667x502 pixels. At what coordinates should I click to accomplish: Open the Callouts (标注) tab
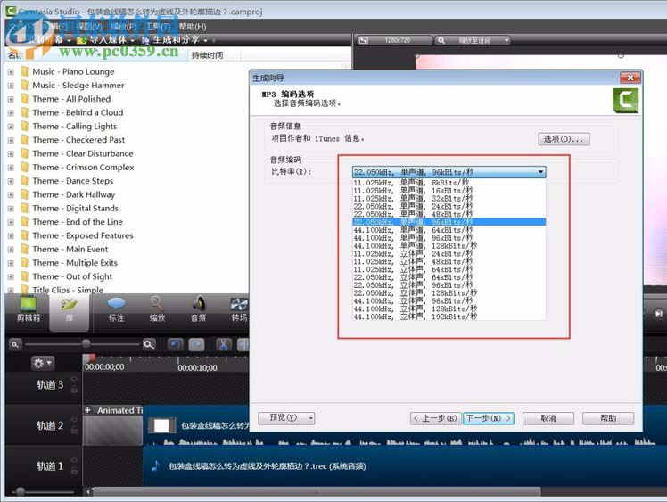click(116, 309)
